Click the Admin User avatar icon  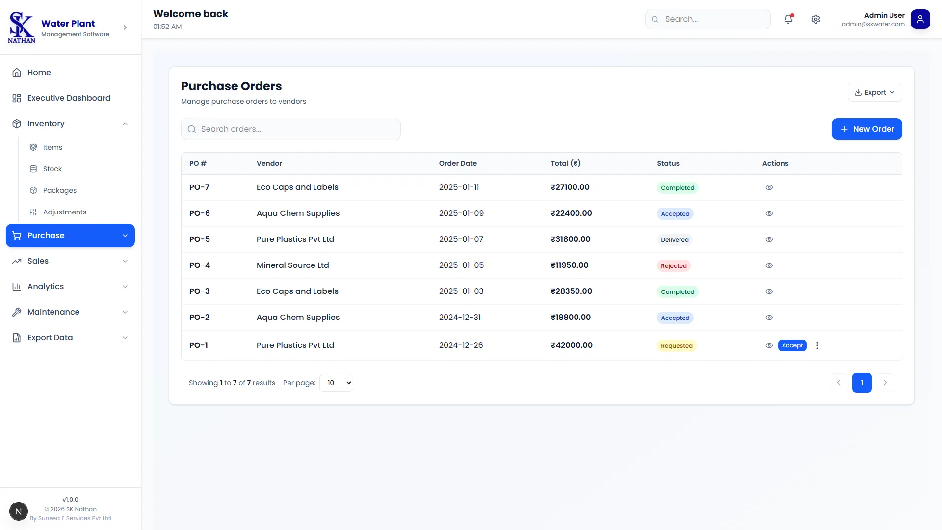click(920, 19)
